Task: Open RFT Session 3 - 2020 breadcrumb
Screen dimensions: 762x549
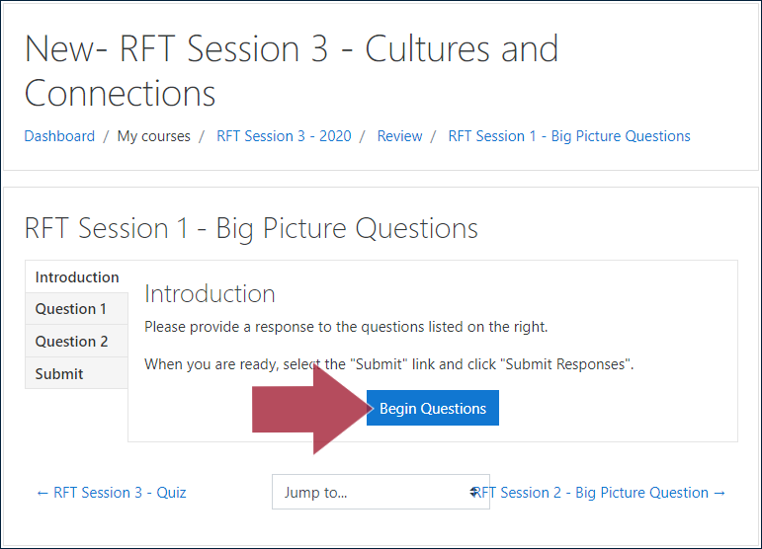Action: pos(284,136)
